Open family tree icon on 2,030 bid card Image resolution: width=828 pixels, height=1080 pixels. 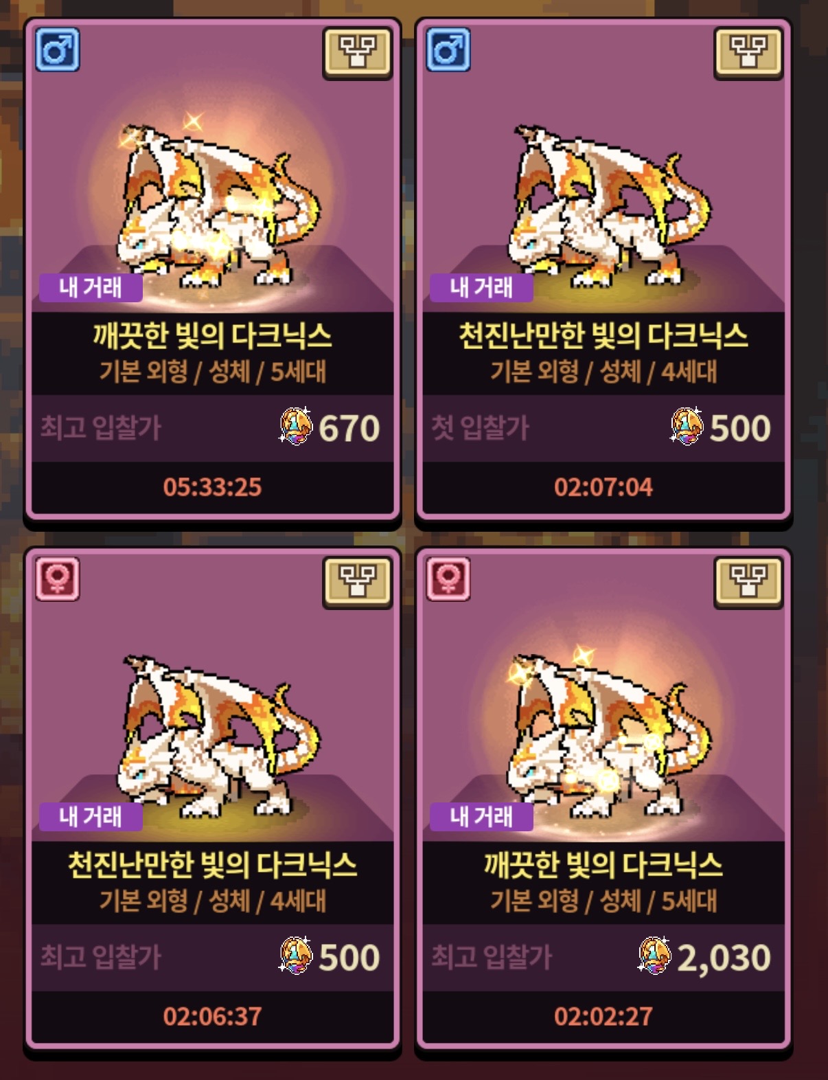pos(748,583)
